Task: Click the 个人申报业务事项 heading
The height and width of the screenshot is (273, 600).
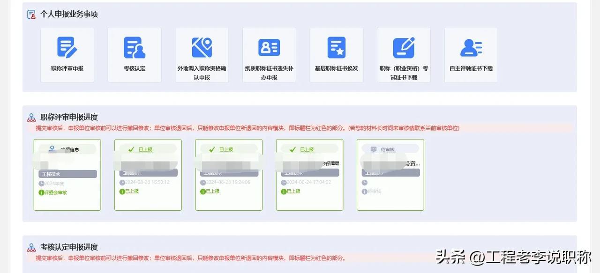Action: pyautogui.click(x=69, y=15)
